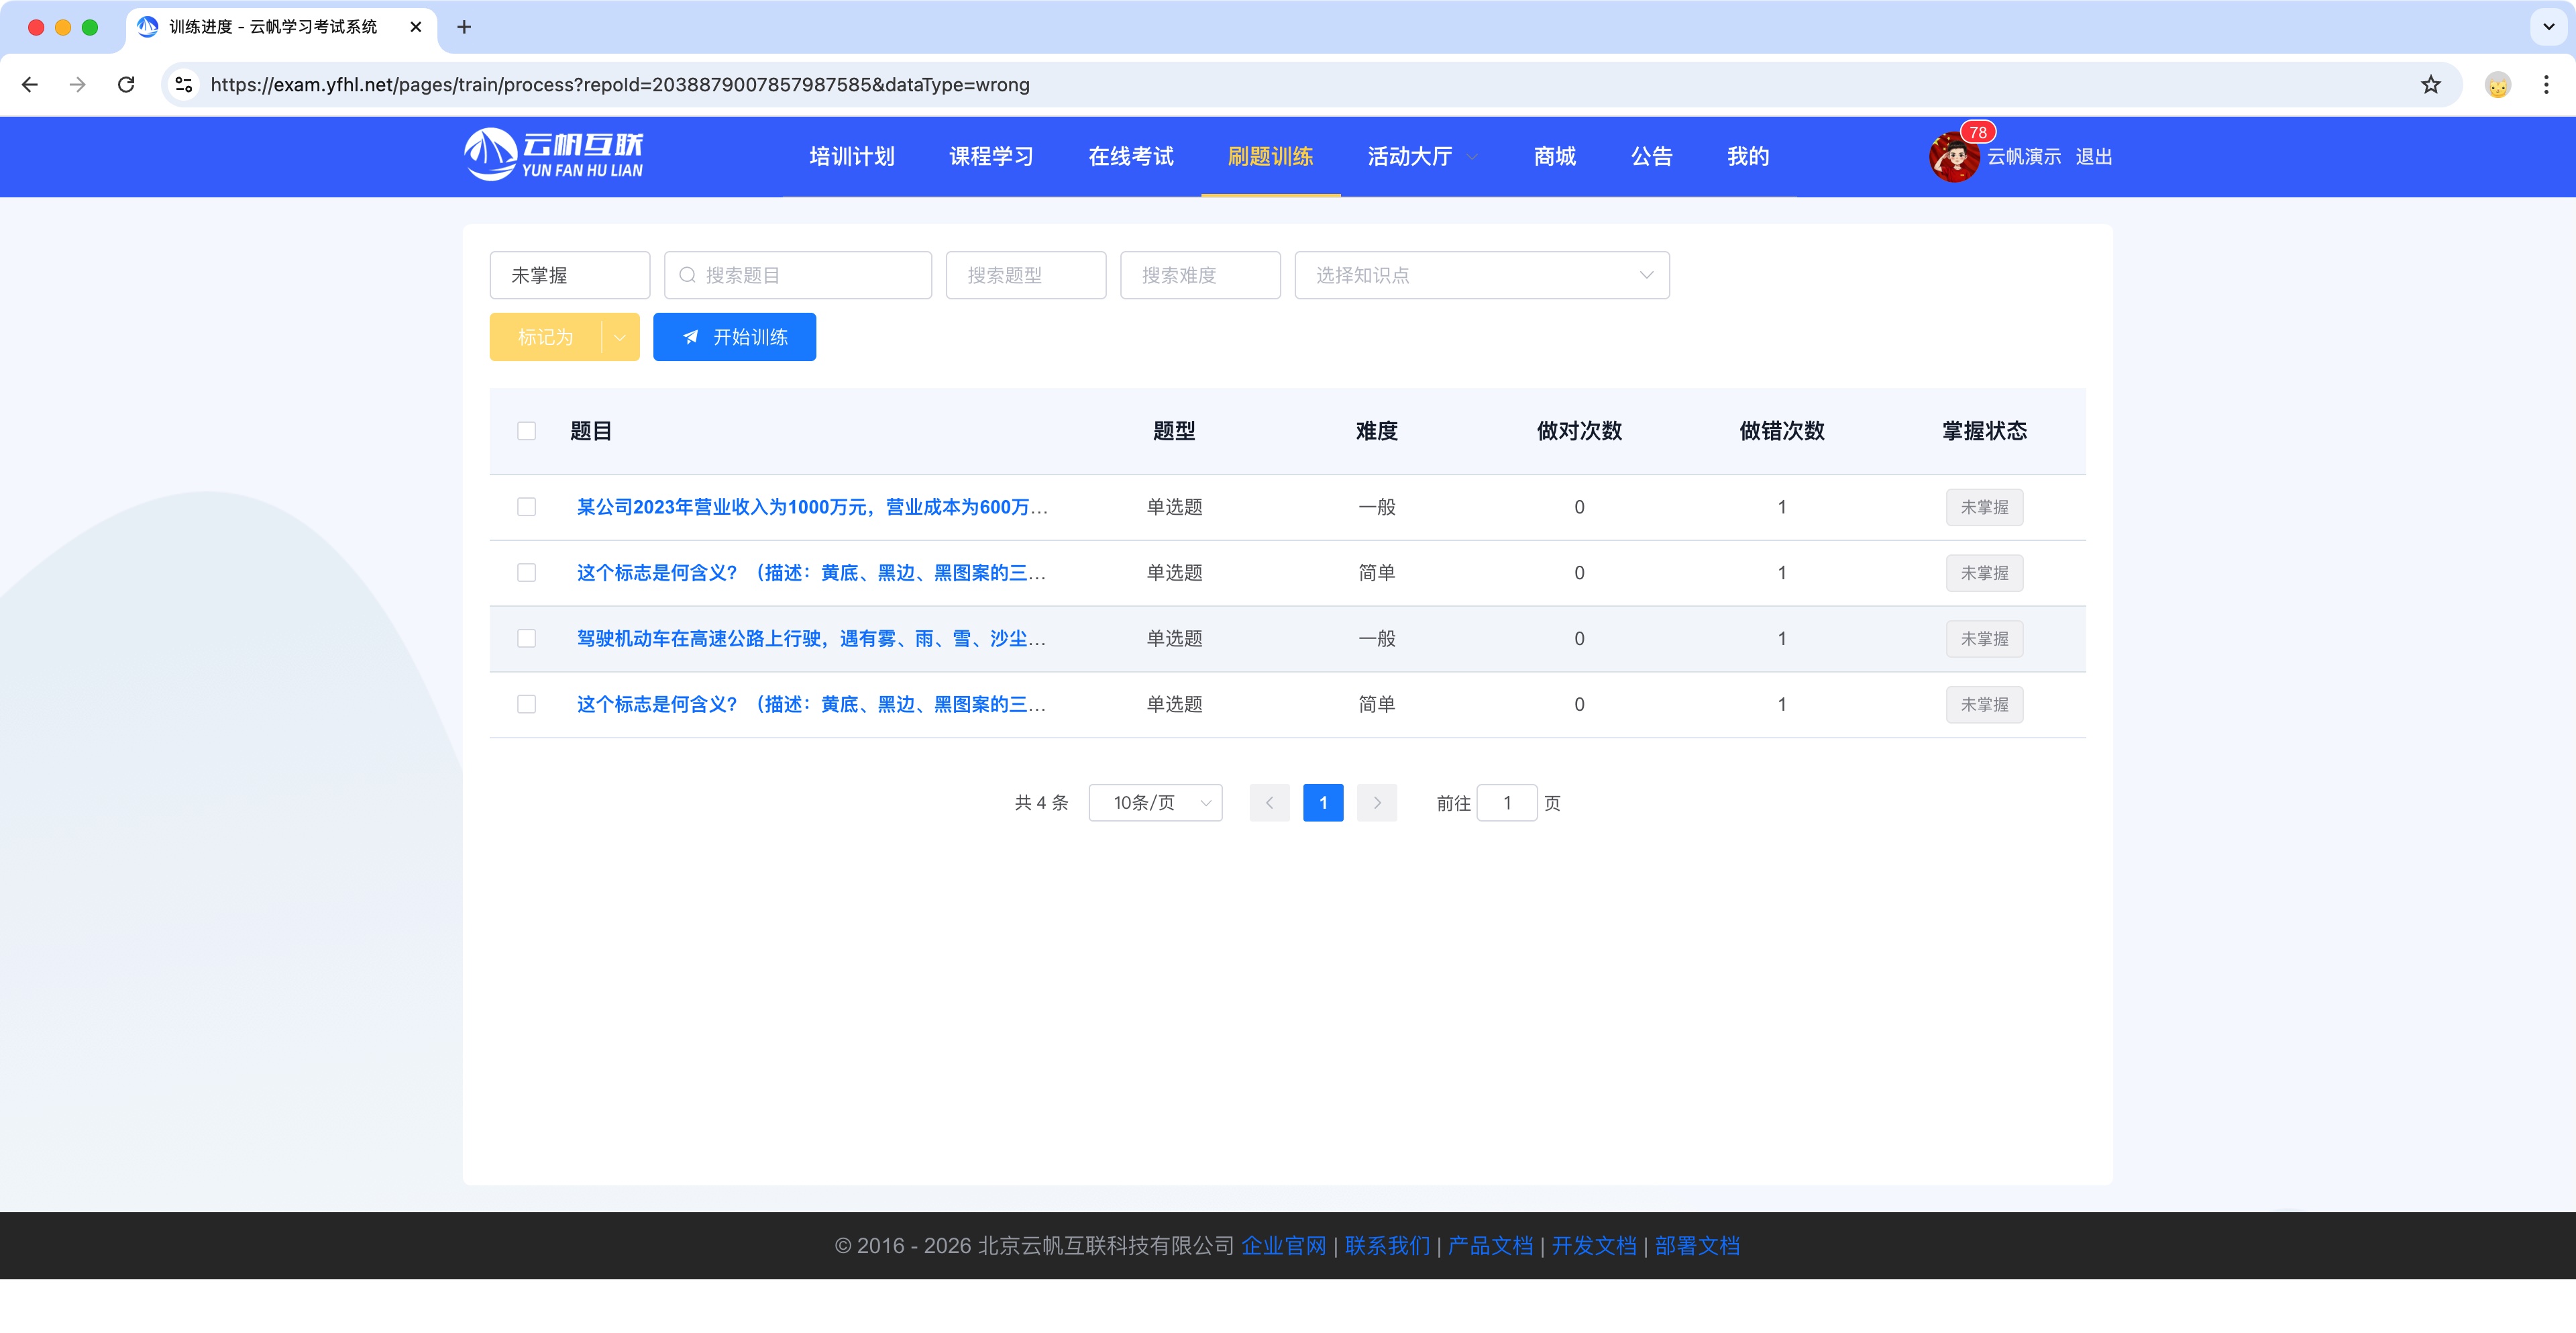Go back to the previous page
Viewport: 2576px width, 1333px height.
coord(30,85)
